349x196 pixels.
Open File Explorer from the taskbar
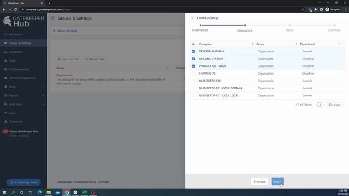49,192
